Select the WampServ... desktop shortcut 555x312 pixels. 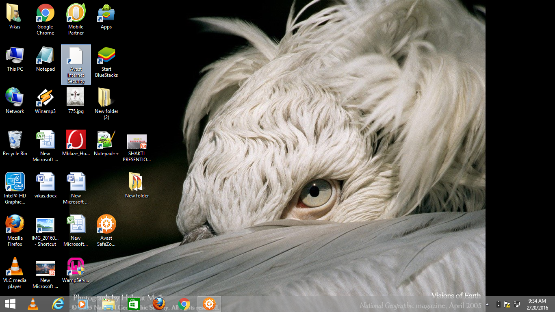point(76,270)
